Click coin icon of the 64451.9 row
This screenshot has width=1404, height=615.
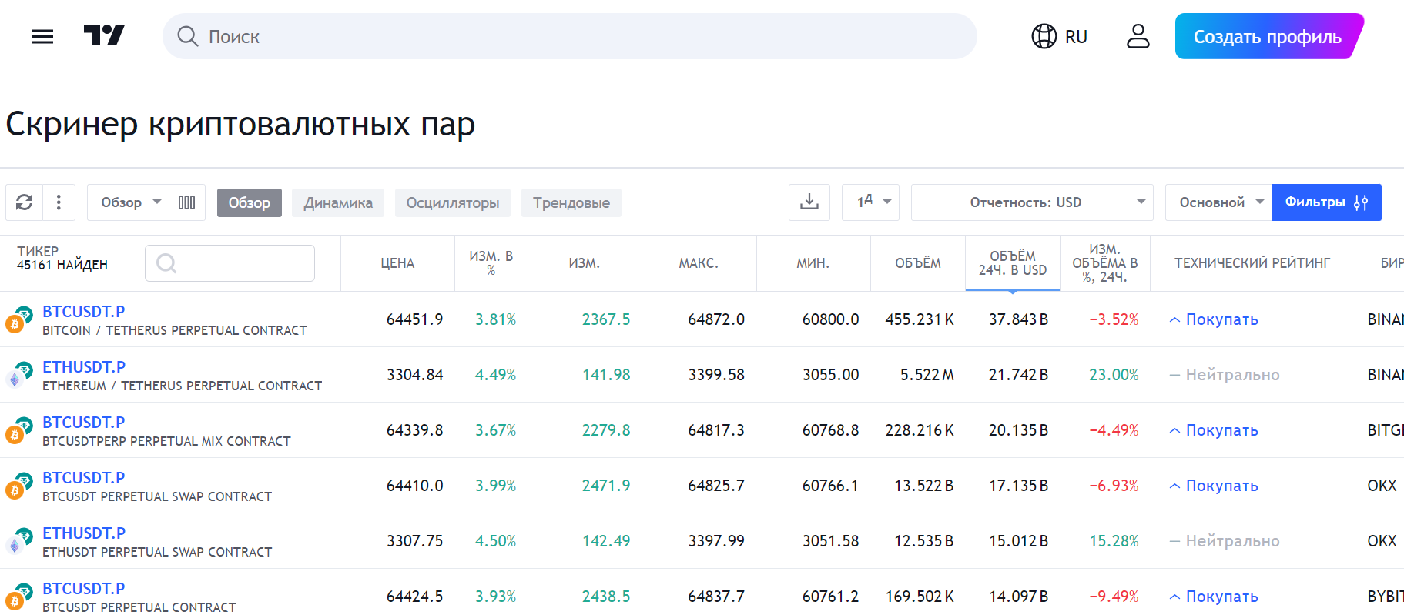[x=19, y=319]
